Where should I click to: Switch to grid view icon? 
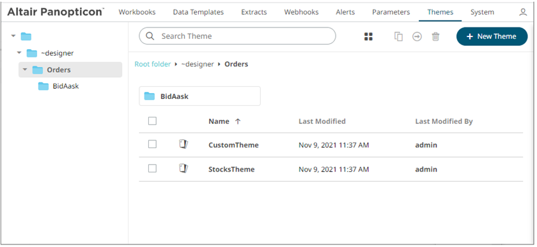pos(368,36)
